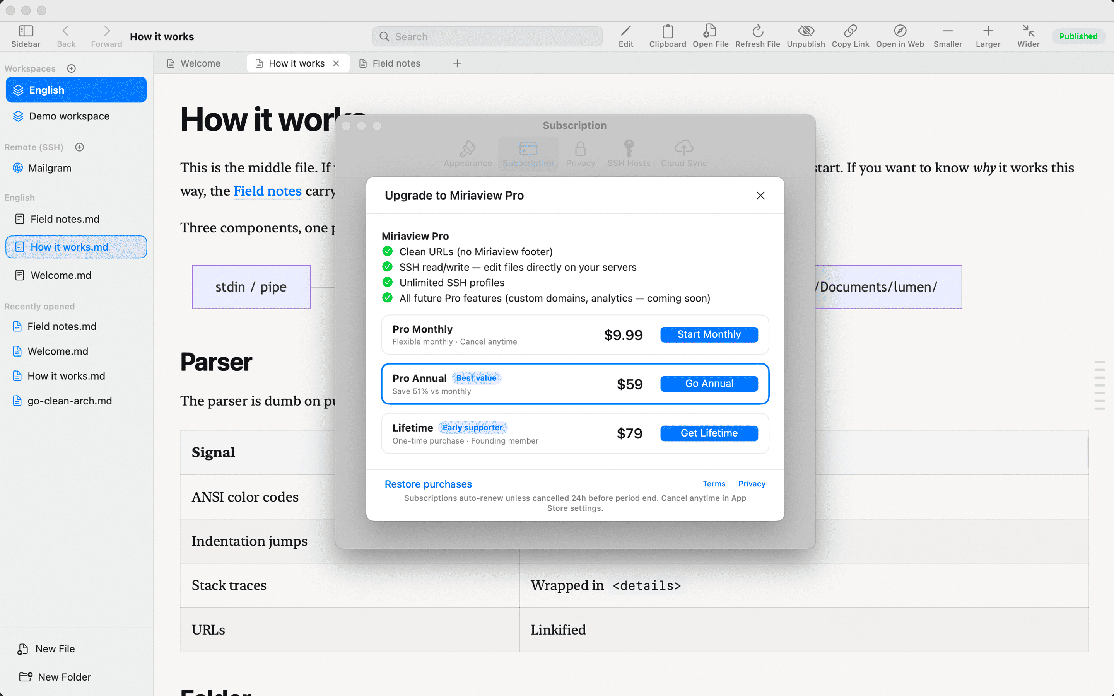
Task: Click the document outline markers at right edge
Action: click(1100, 386)
